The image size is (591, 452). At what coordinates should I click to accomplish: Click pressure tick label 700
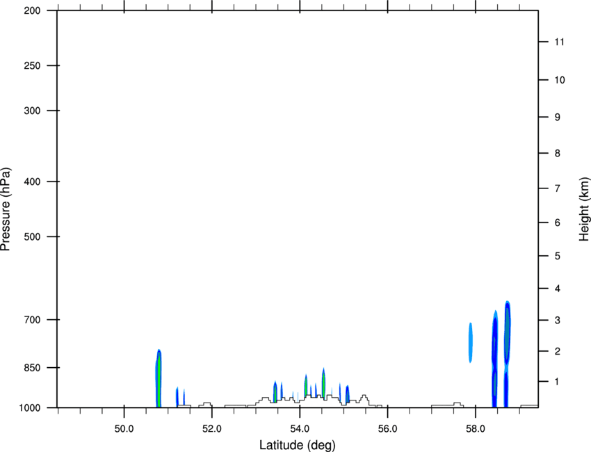pos(32,319)
